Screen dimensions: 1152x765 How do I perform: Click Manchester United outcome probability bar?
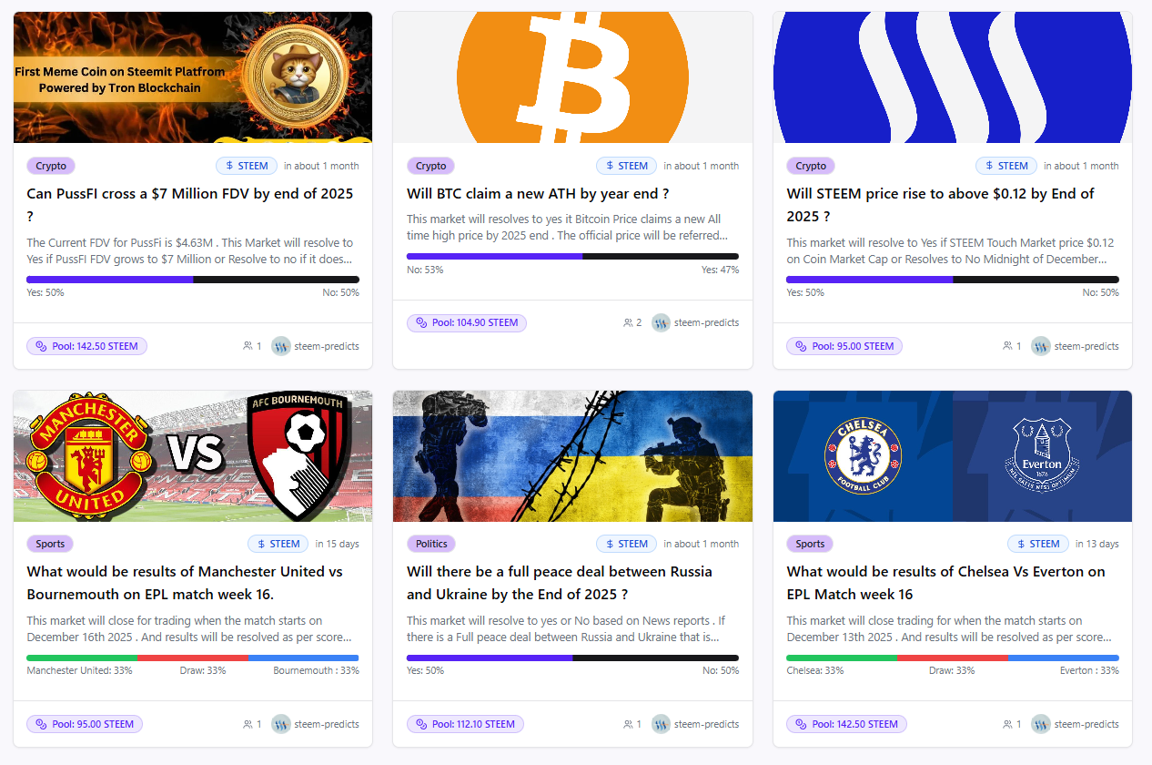pyautogui.click(x=193, y=658)
